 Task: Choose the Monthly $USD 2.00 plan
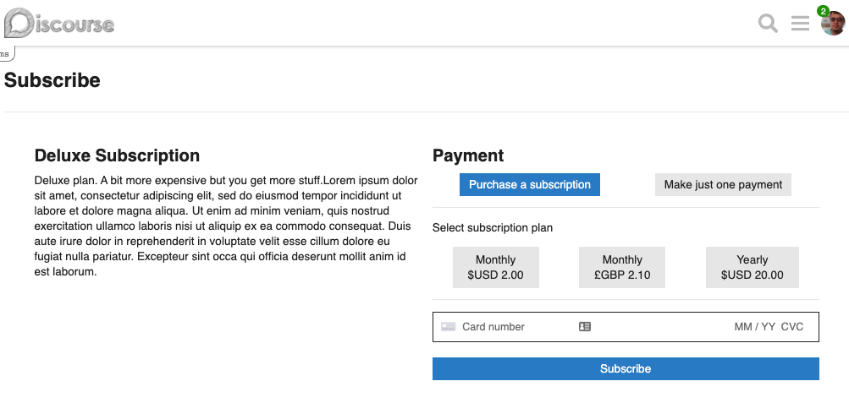(495, 267)
